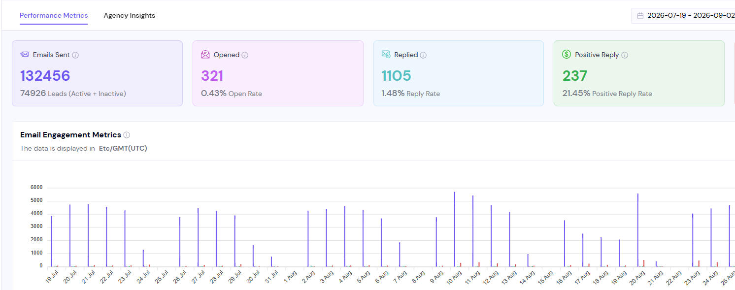Show info tooltip for Positive Reply
This screenshot has height=290, width=735.
tap(625, 55)
